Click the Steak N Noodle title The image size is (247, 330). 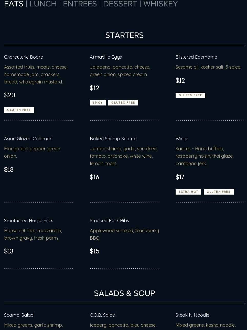pos(192,315)
